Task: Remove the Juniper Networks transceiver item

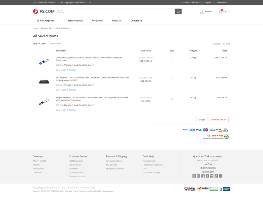Action: tap(72, 110)
